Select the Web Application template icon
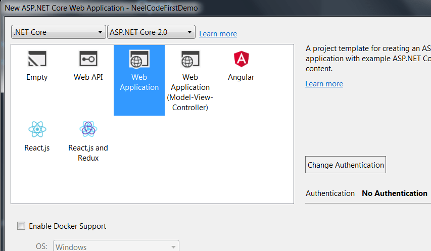The width and height of the screenshot is (431, 251). (x=139, y=59)
